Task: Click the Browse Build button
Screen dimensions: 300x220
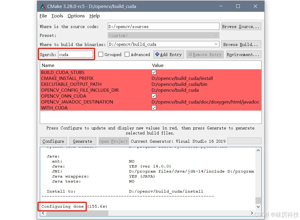Action: pyautogui.click(x=241, y=44)
